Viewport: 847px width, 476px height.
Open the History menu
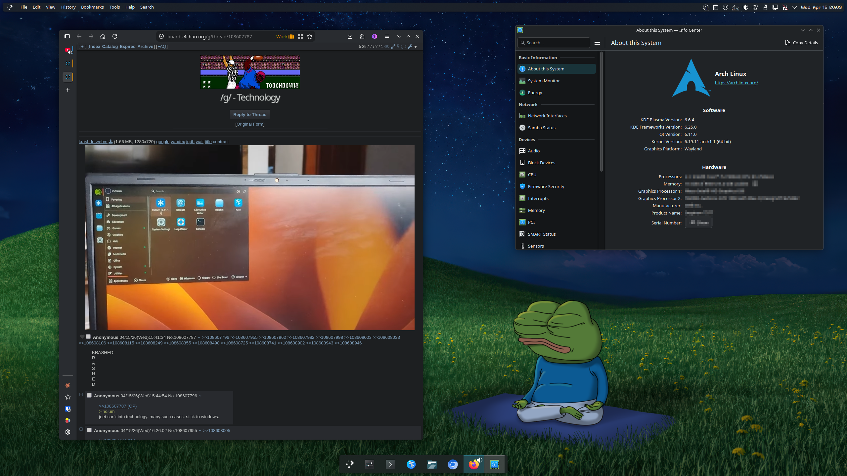[x=68, y=7]
